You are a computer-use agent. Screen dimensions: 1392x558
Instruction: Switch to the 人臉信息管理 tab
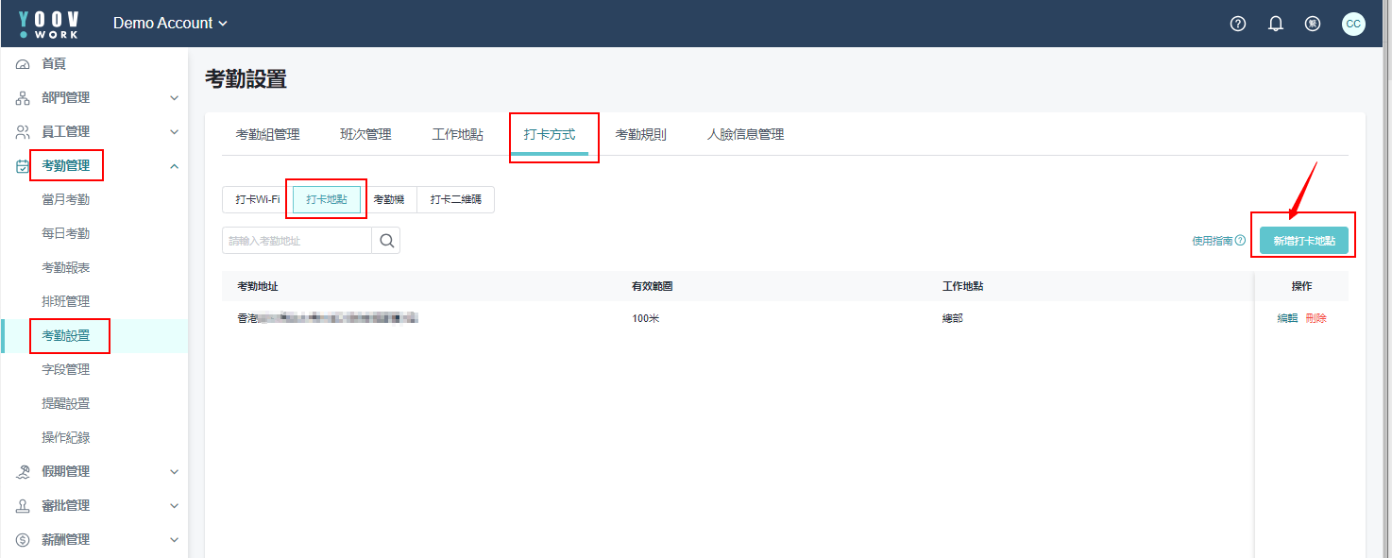tap(745, 134)
